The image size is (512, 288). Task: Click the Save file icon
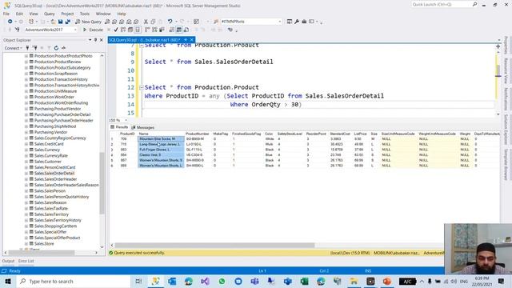coord(61,22)
